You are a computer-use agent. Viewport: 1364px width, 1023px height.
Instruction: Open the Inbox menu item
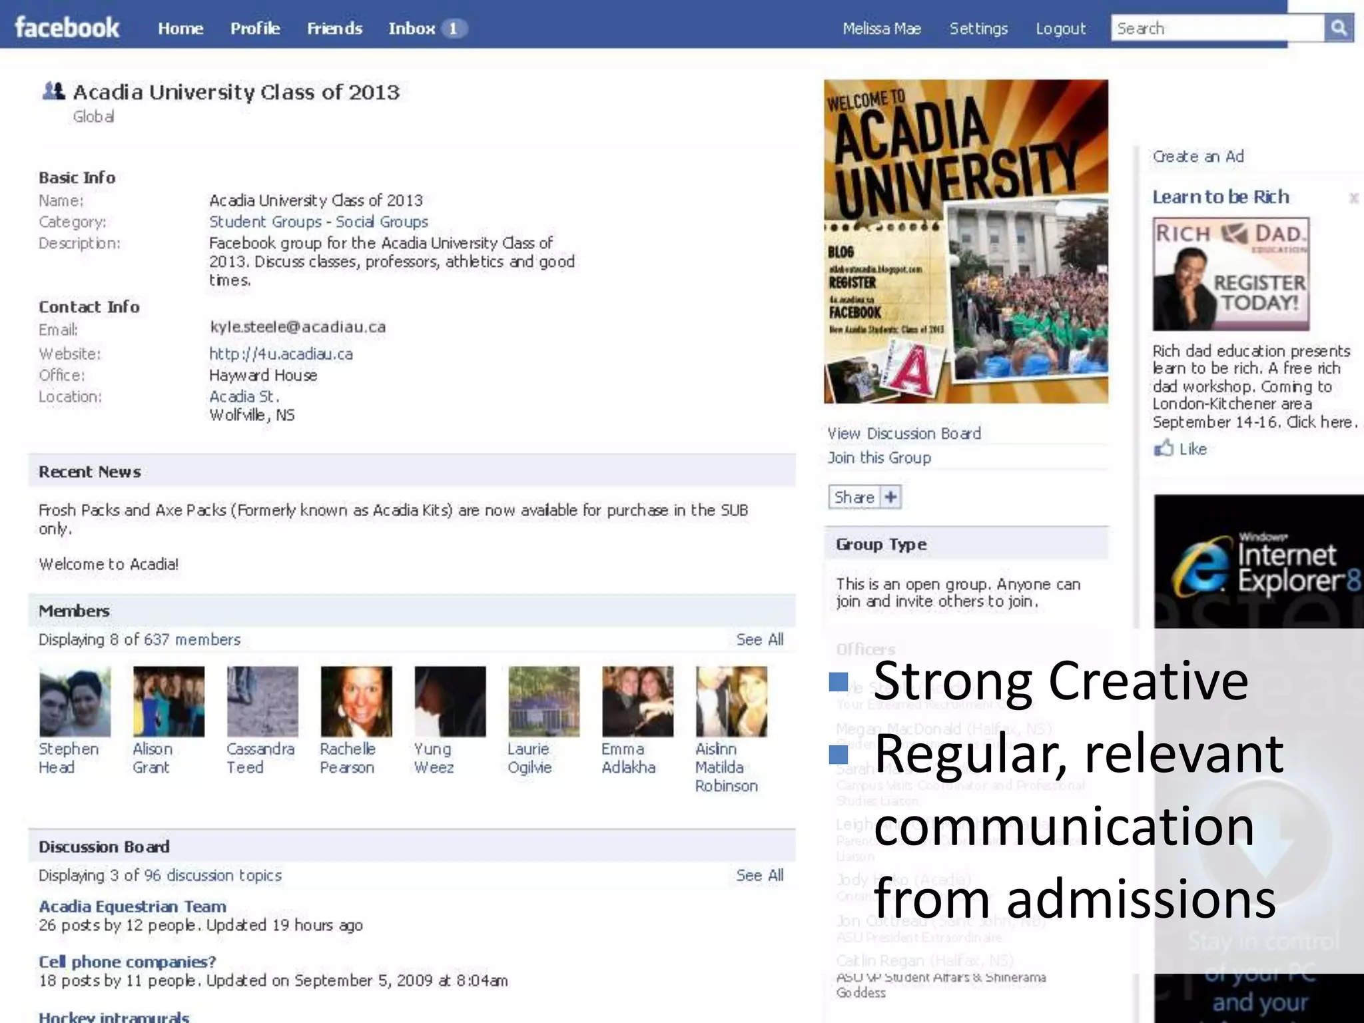(412, 29)
